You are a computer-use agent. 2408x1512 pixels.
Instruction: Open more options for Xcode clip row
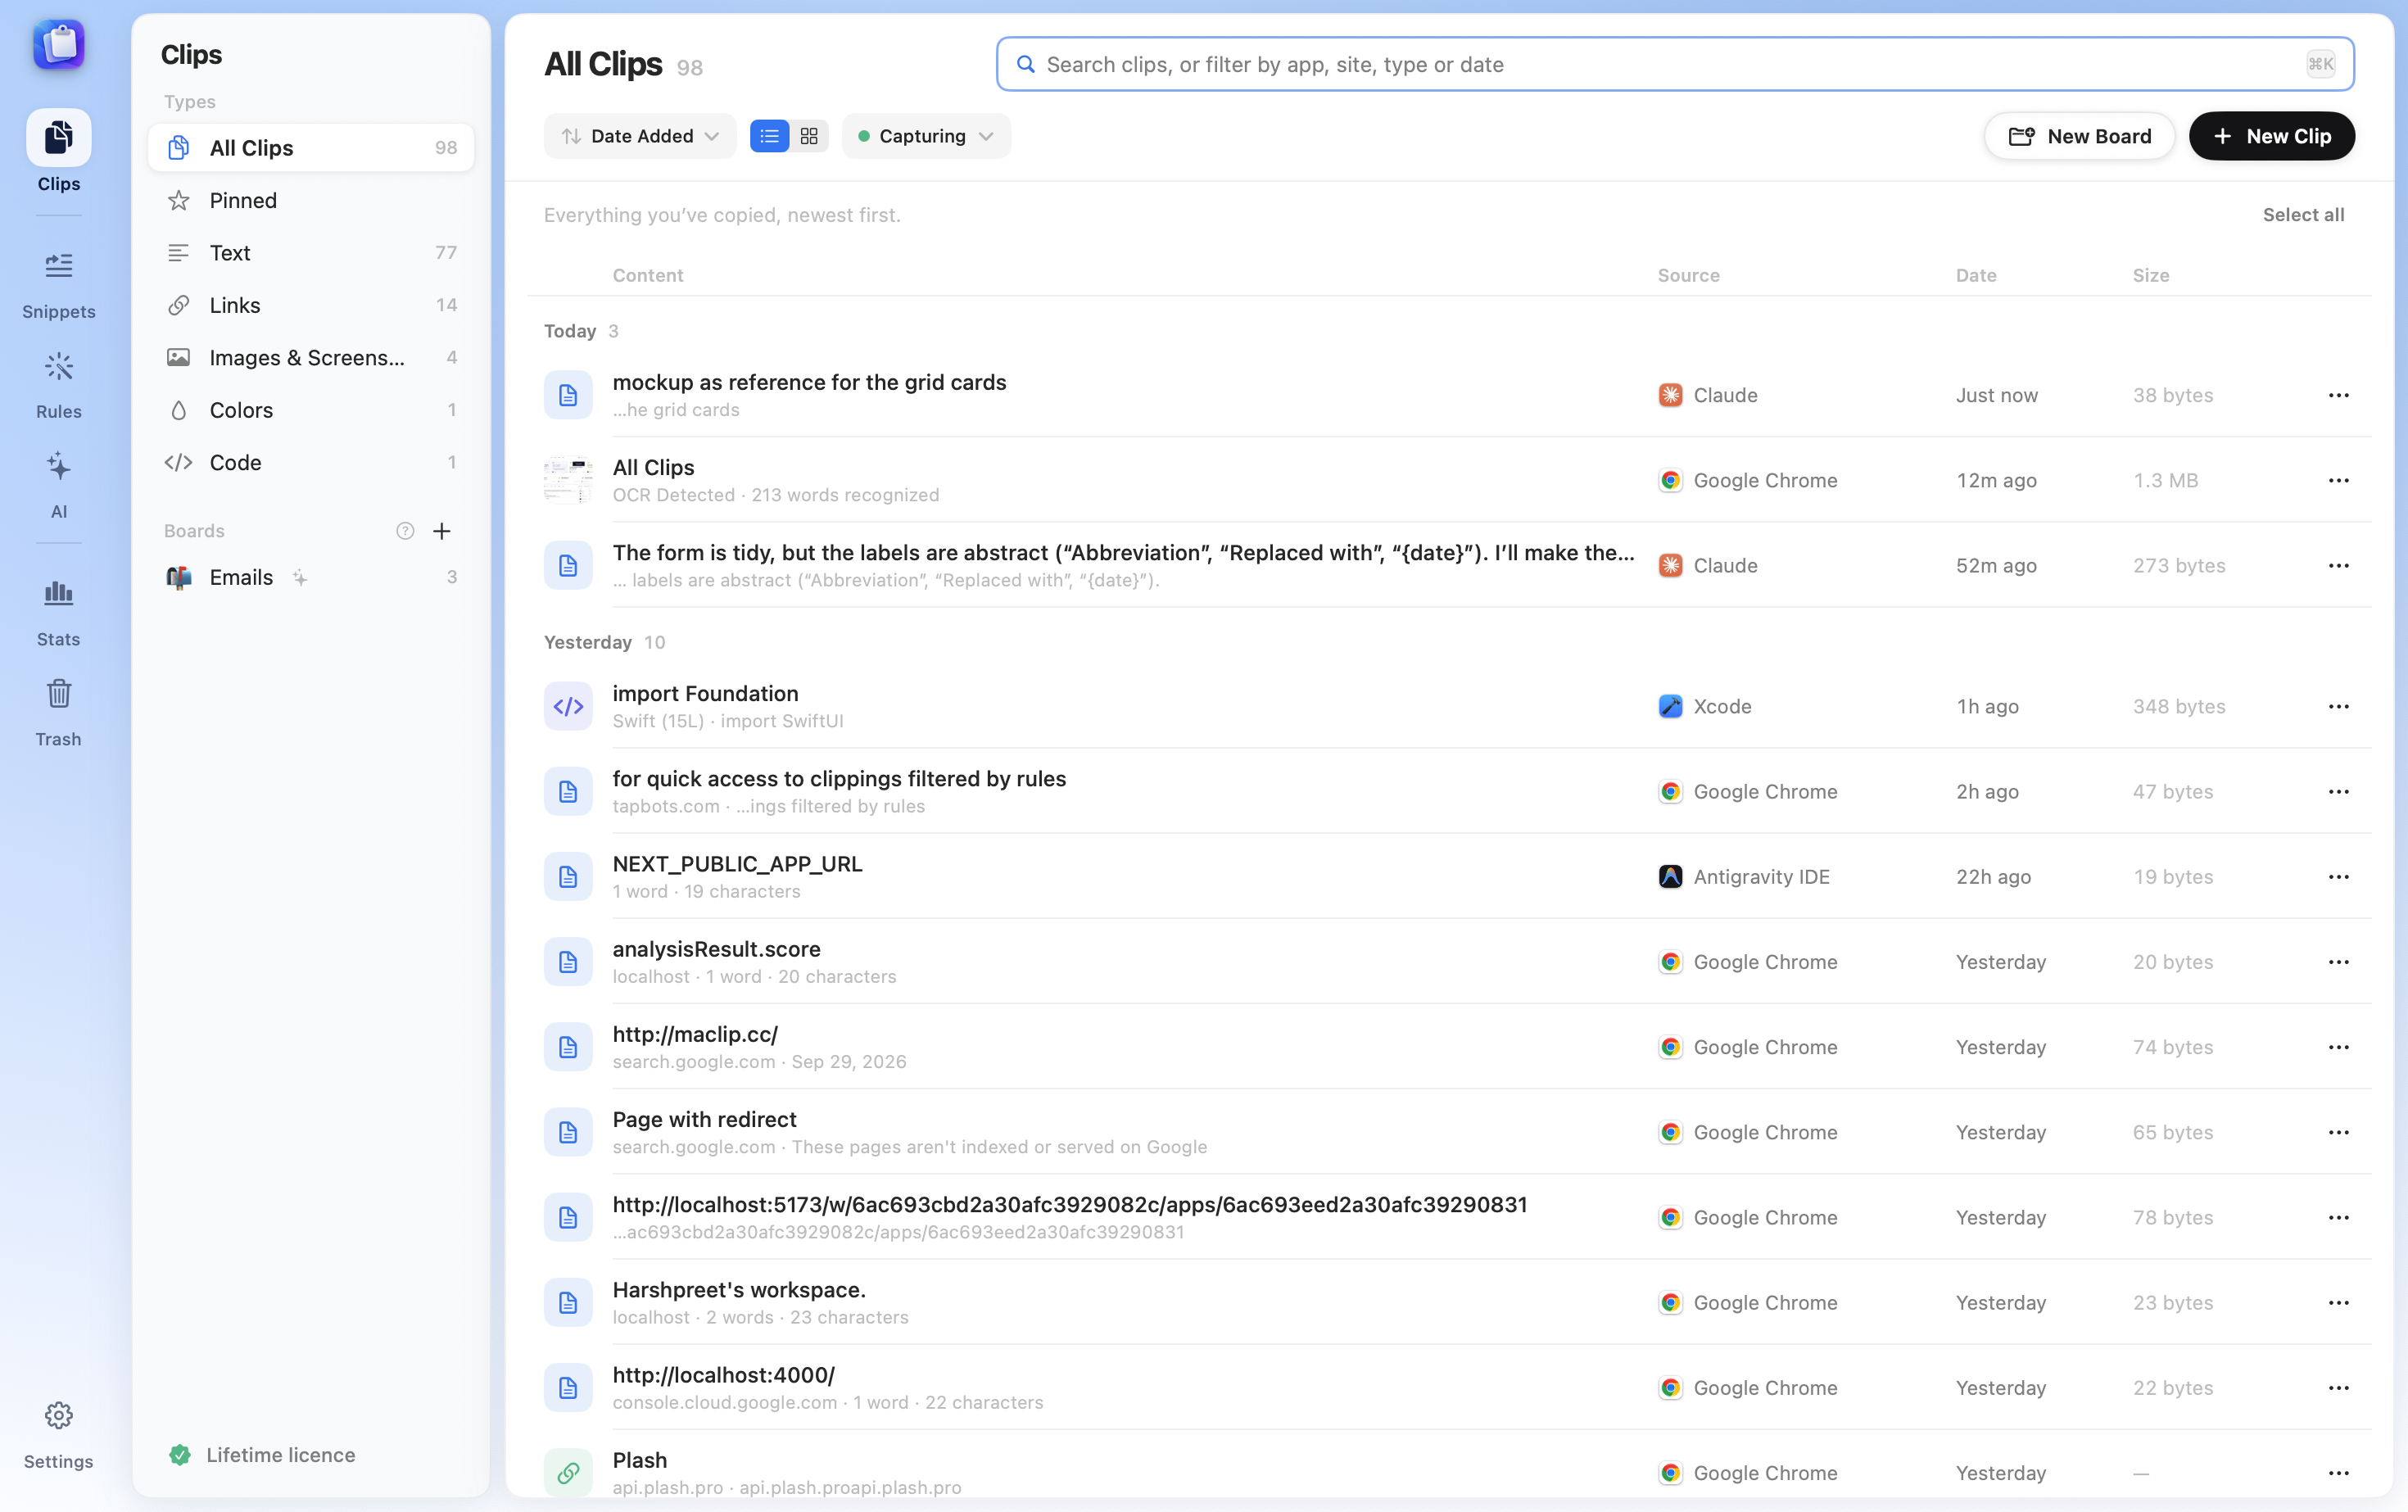point(2338,706)
